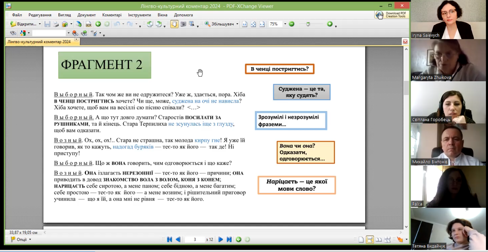Open the Інструменти menu
Image resolution: width=488 pixels, height=252 pixels.
pos(140,15)
